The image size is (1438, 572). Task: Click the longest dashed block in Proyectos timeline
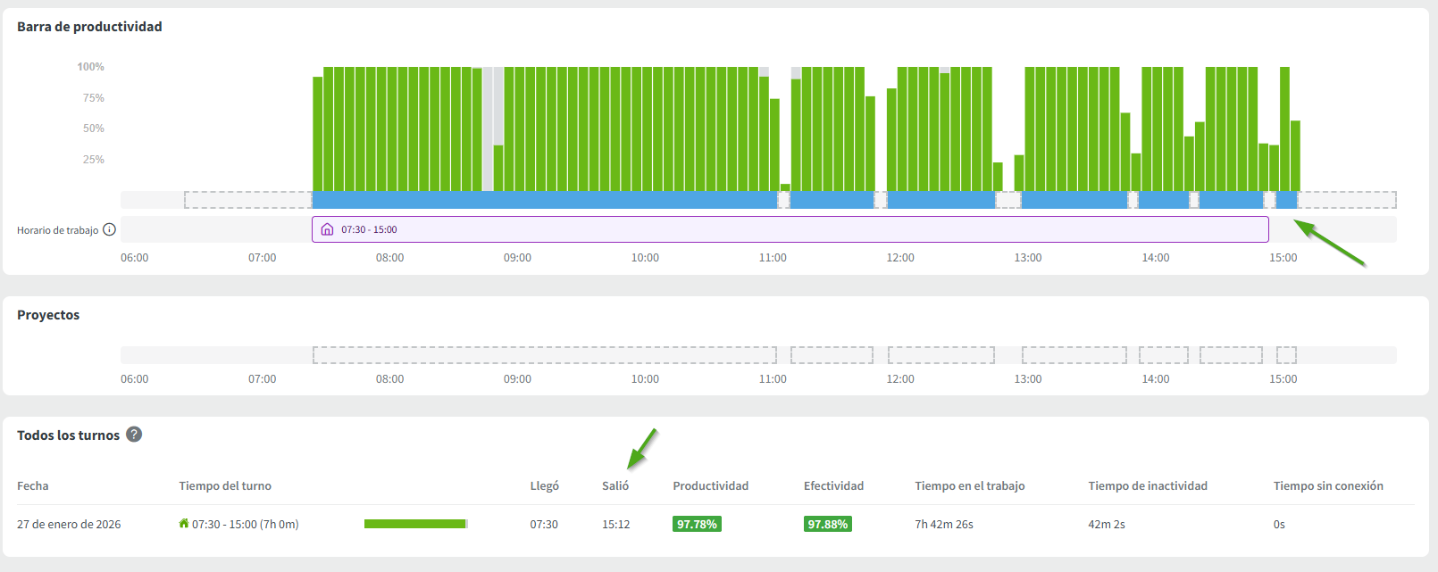pyautogui.click(x=544, y=355)
